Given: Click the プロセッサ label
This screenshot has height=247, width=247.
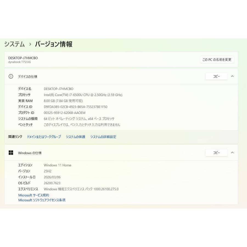Looking at the screenshot, I should tap(24, 95).
